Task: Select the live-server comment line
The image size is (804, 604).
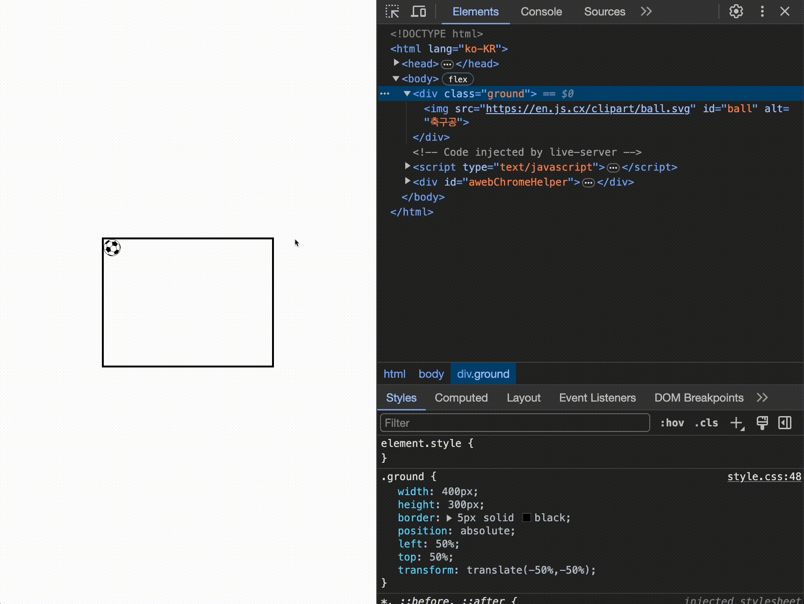Action: click(x=527, y=152)
